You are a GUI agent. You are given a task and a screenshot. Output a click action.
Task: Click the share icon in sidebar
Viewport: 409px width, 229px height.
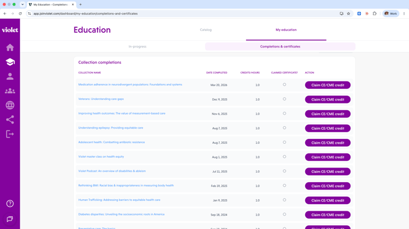[x=10, y=120]
